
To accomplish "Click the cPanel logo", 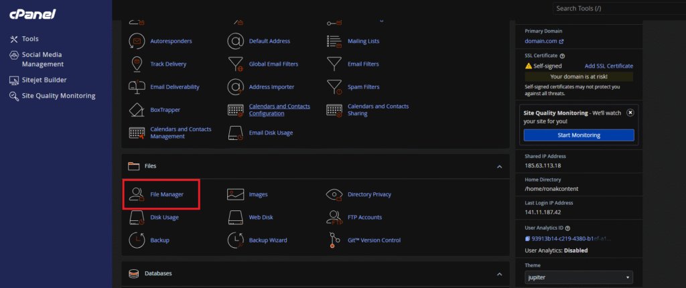I will 33,15.
